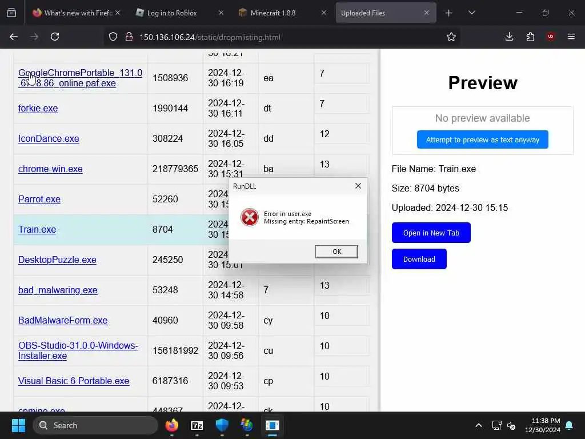Open the IconDance.exe file link

49,138
